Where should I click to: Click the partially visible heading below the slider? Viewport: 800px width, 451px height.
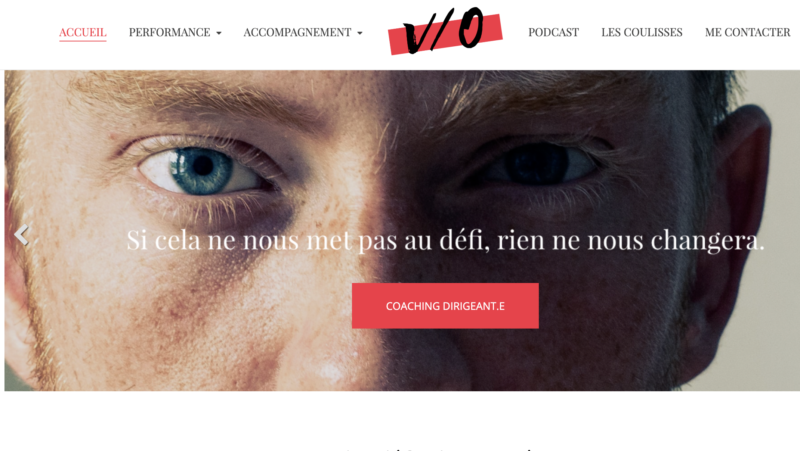click(441, 450)
